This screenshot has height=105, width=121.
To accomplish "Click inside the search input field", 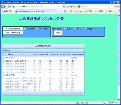I will pyautogui.click(x=97, y=6).
